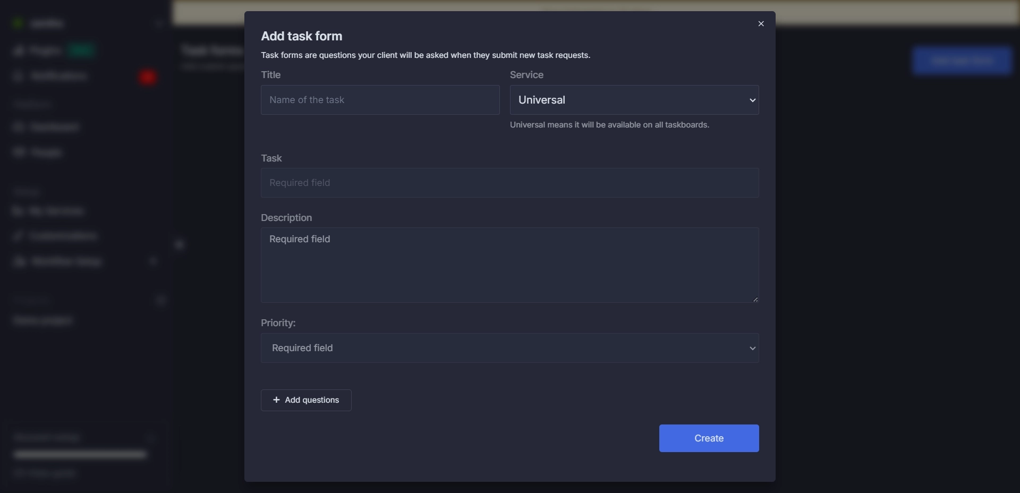Open the project listed under Projects
Viewport: 1020px width, 493px height.
point(42,320)
